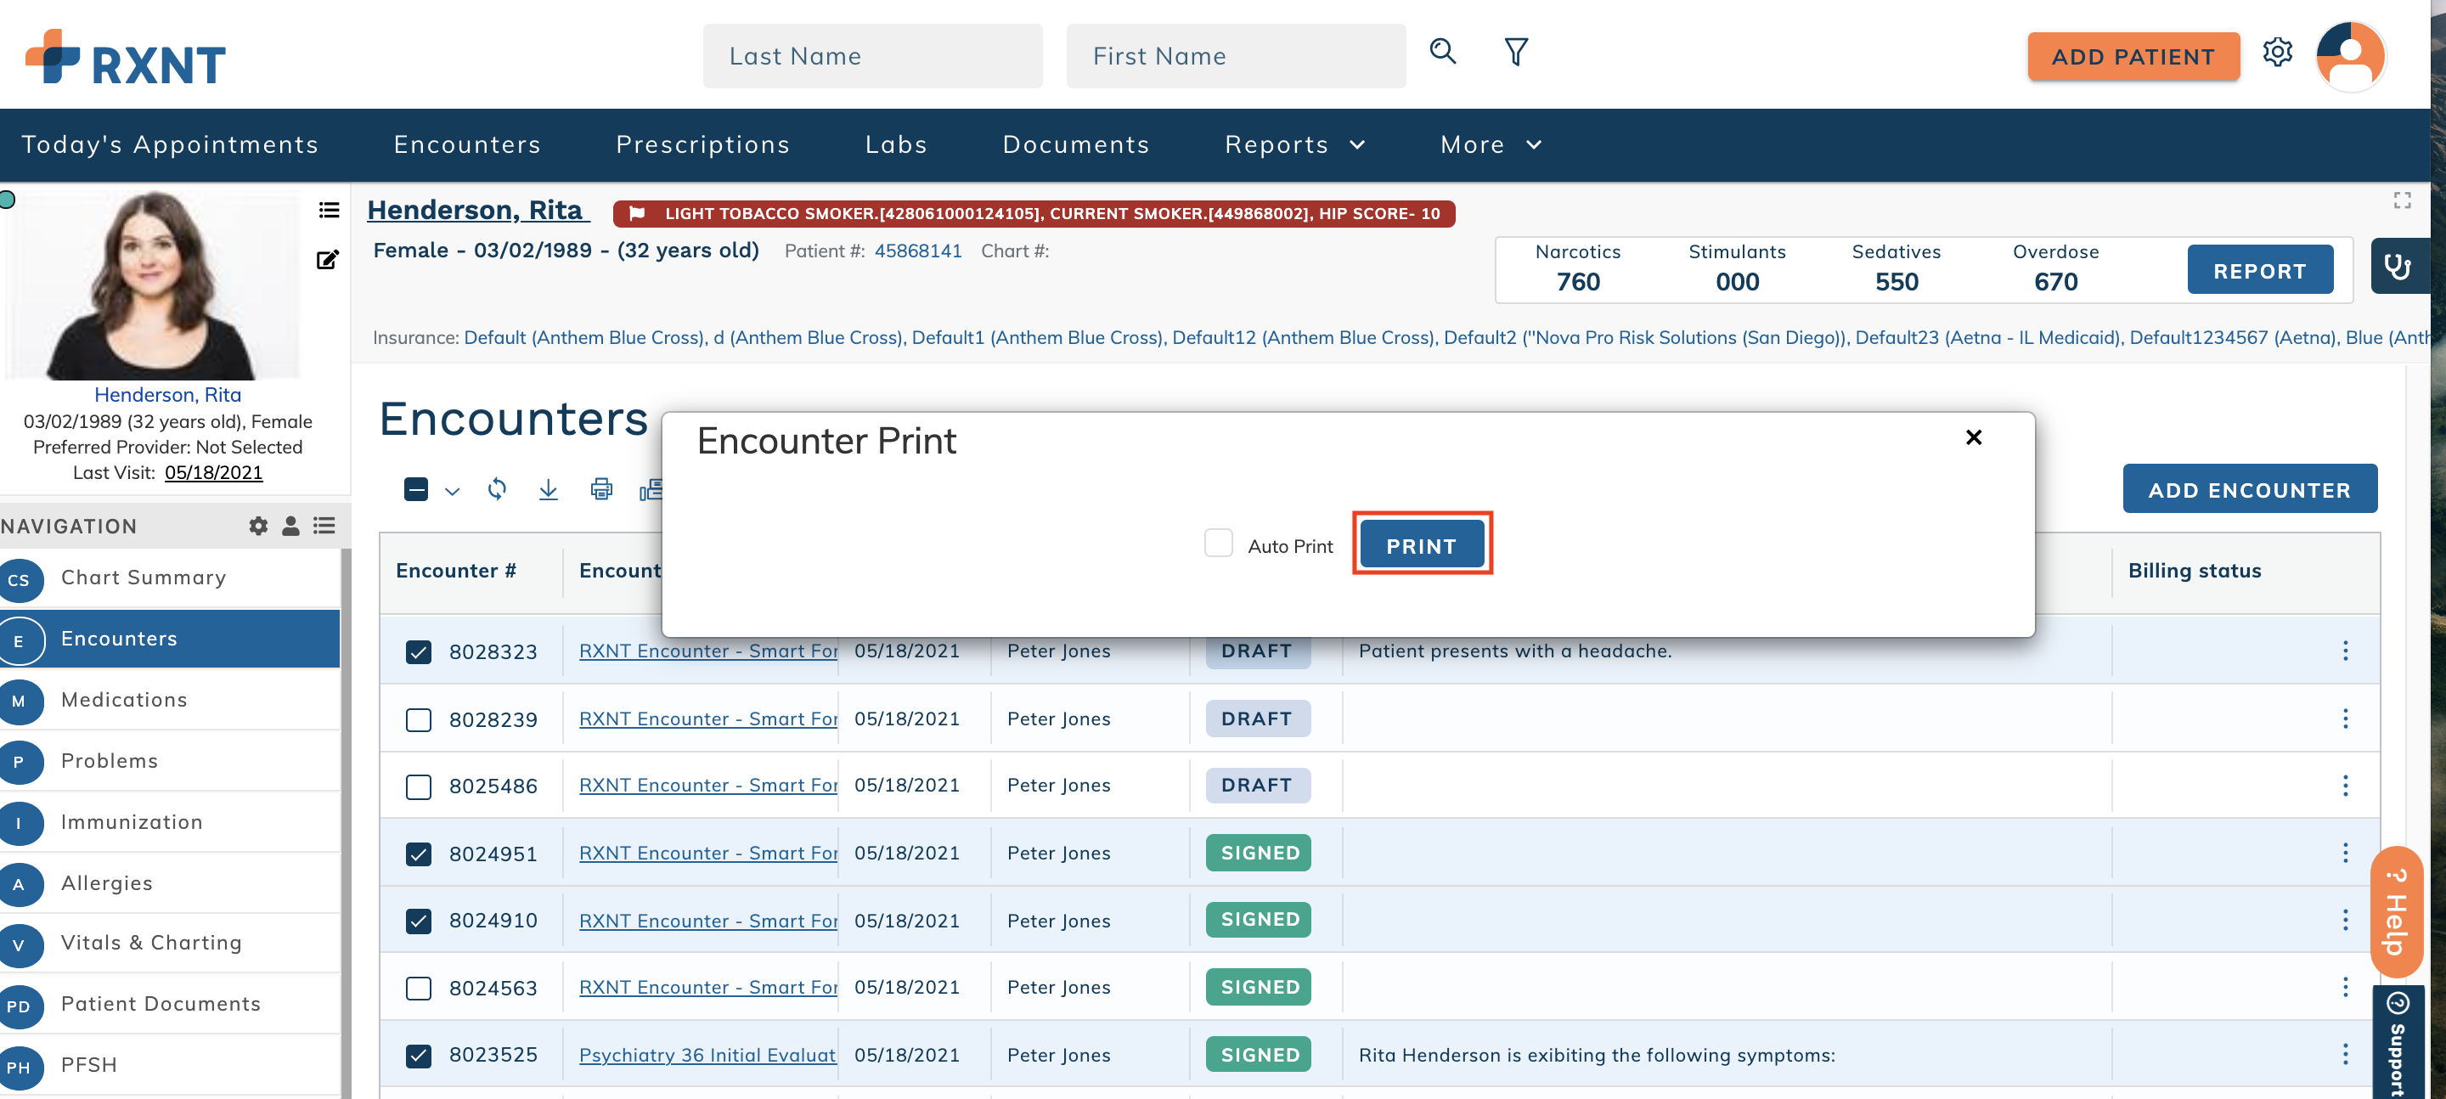The image size is (2446, 1099).
Task: Open stethoscope side panel icon
Action: (2398, 266)
